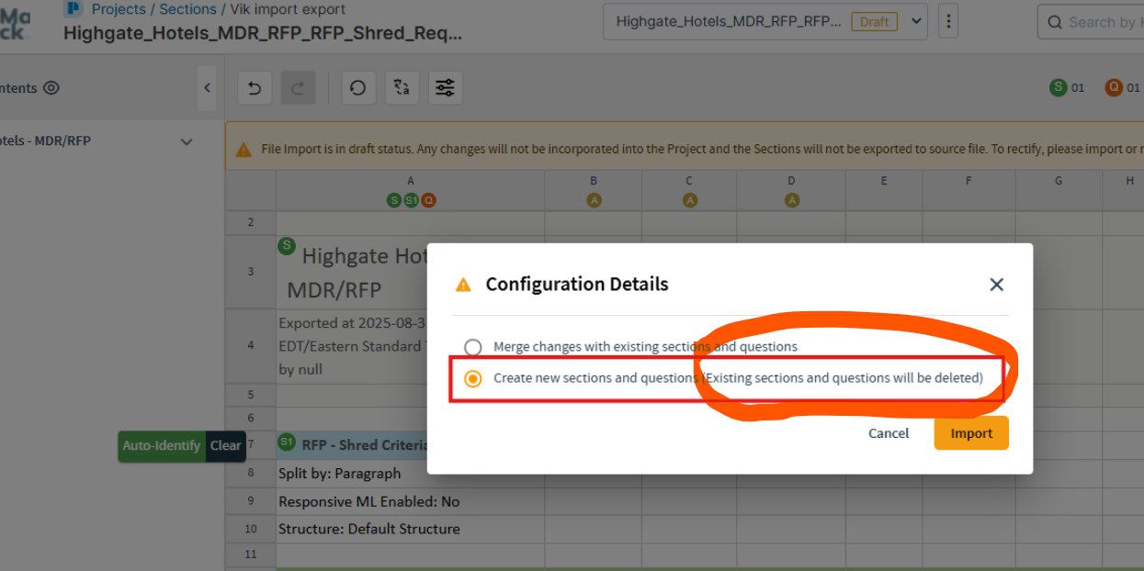Viewport: 1144px width, 571px height.
Task: Click the 'Vik import export' breadcrumb text
Action: pos(288,9)
